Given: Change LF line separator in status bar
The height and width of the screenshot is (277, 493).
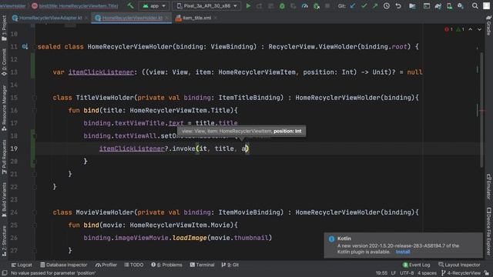Looking at the screenshot, I should (394, 273).
